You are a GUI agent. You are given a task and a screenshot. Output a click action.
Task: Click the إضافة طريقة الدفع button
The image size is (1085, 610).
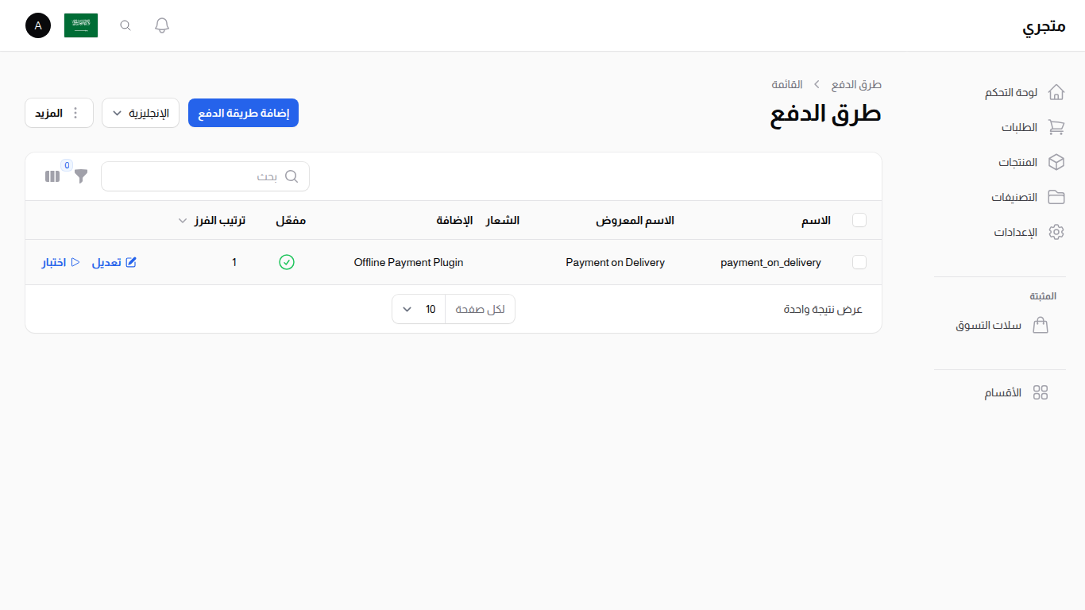click(243, 113)
